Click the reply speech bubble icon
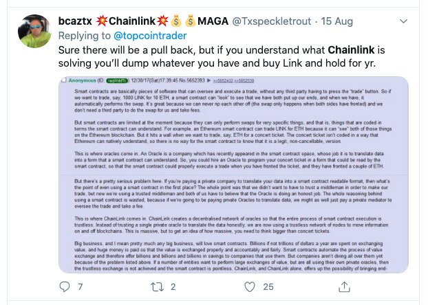 (65, 286)
